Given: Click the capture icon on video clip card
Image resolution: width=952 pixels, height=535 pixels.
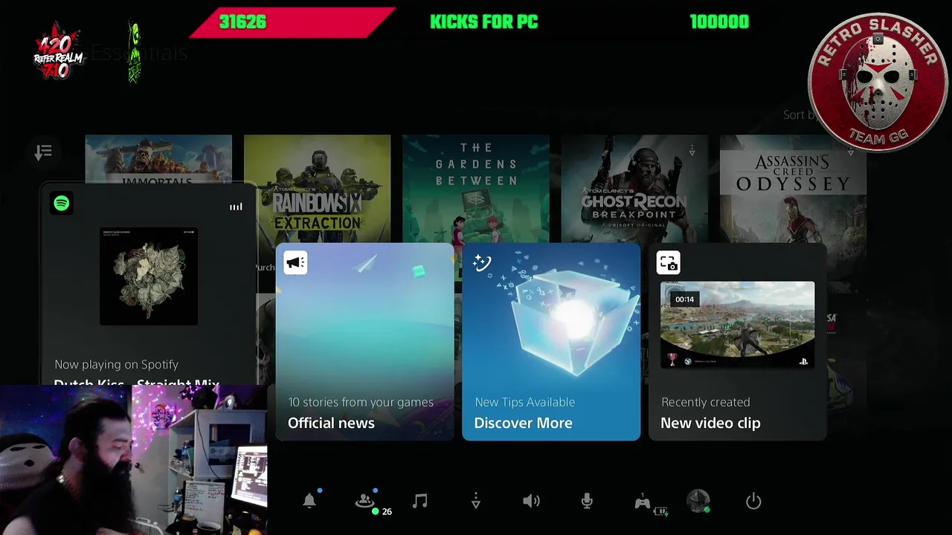Looking at the screenshot, I should (668, 262).
